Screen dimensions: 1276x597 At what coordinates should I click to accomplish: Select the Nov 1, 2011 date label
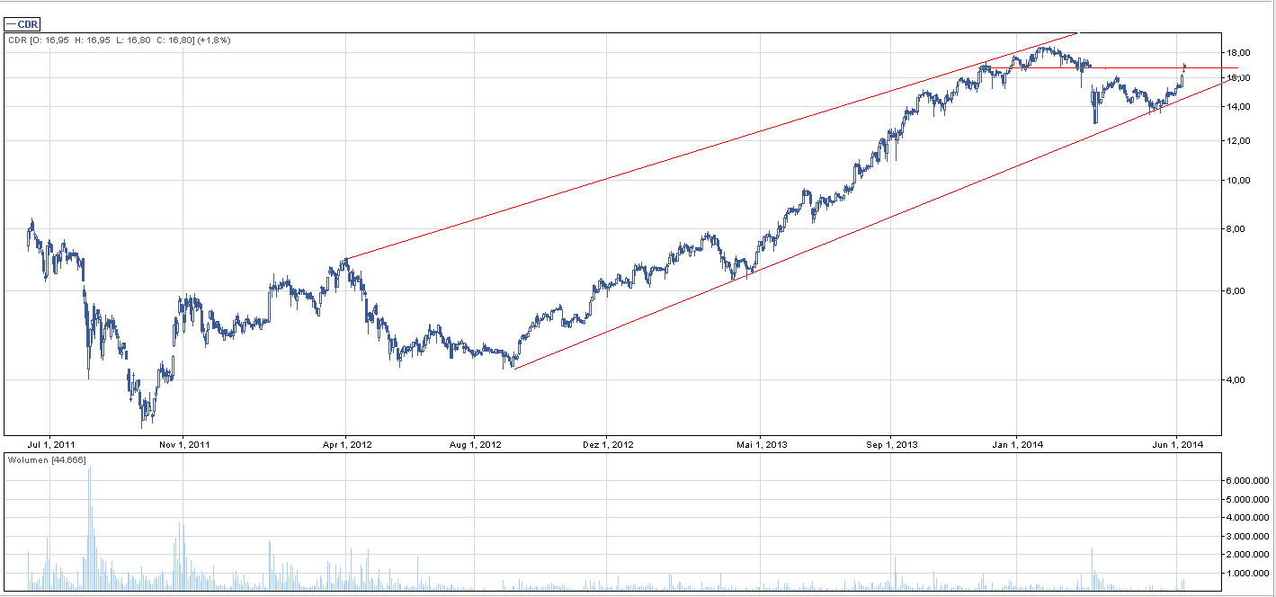pos(183,444)
